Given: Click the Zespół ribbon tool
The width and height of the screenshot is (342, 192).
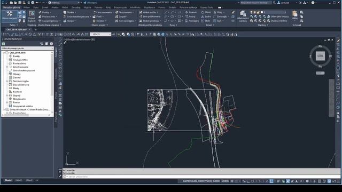Looking at the screenshot, I should click(121, 17).
